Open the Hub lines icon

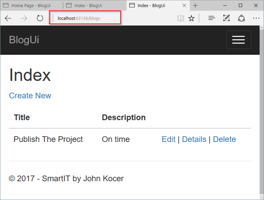pyautogui.click(x=212, y=18)
